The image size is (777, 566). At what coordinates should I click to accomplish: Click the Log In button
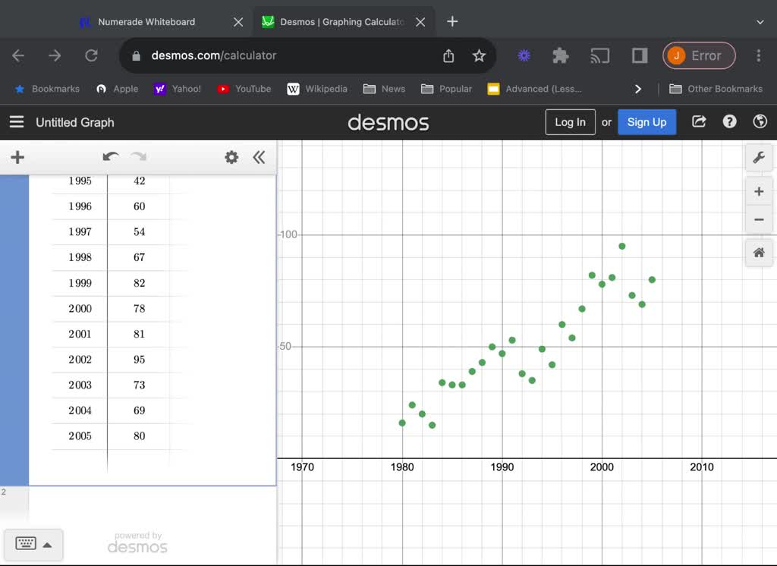[570, 121]
